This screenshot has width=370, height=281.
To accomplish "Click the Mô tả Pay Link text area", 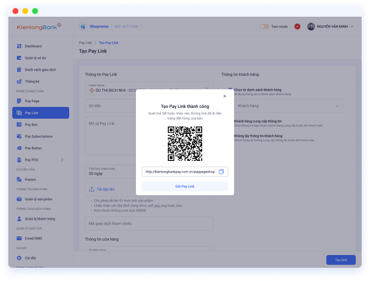I will 110,136.
